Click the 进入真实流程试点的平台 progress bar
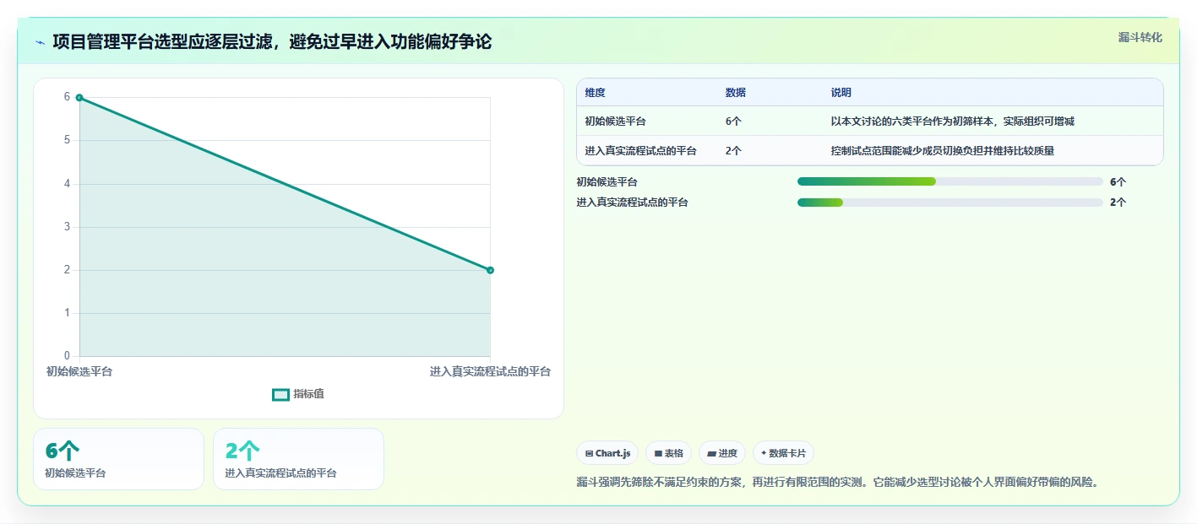Image resolution: width=1197 pixels, height=524 pixels. [x=950, y=202]
